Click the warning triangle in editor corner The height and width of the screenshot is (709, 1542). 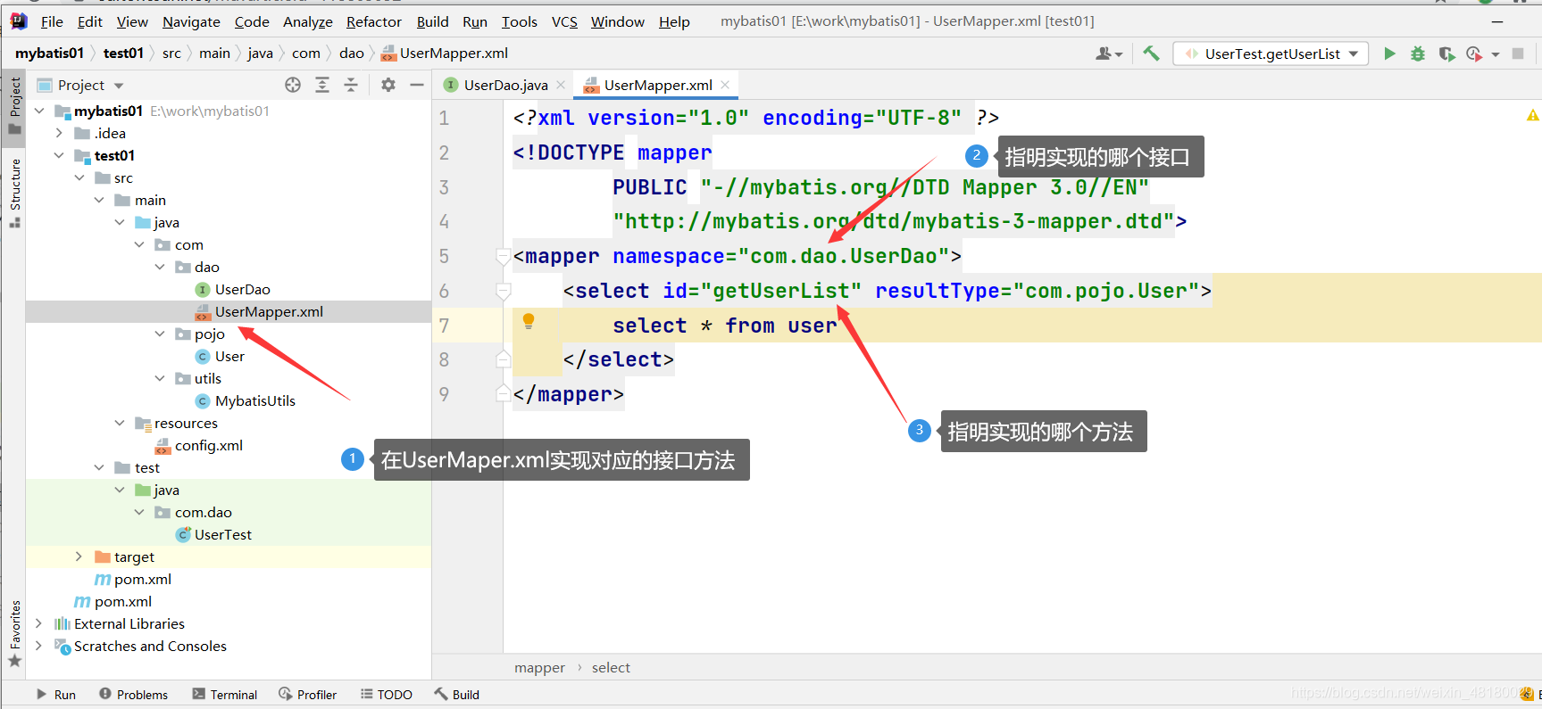coord(1532,116)
